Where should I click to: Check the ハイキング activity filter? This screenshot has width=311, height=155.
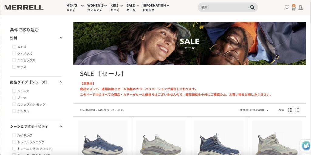(14, 135)
